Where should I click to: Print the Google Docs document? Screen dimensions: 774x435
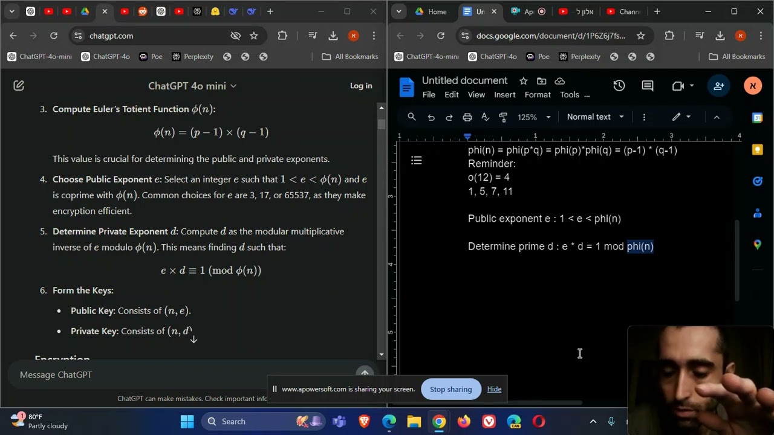pyautogui.click(x=467, y=117)
